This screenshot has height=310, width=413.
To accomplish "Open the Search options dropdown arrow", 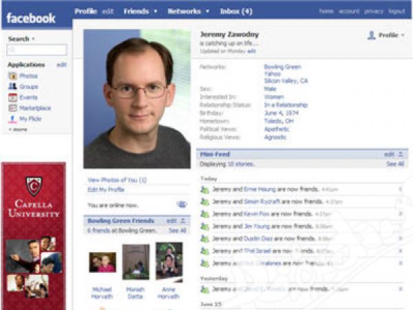I will (x=33, y=39).
